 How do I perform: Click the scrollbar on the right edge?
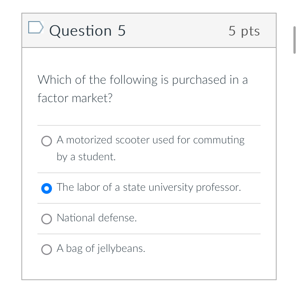pyautogui.click(x=295, y=39)
